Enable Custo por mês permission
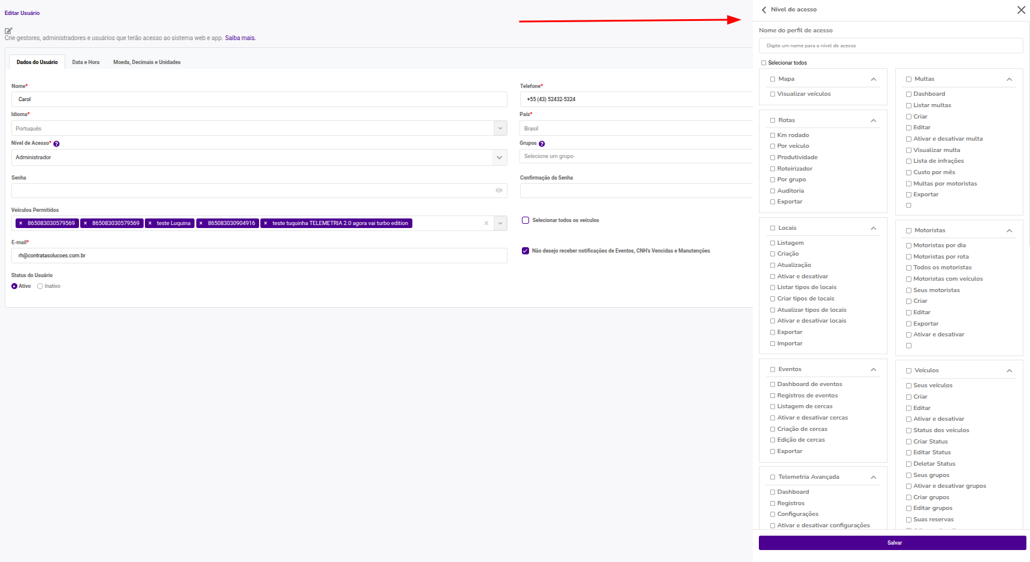The height and width of the screenshot is (562, 1030). point(909,172)
